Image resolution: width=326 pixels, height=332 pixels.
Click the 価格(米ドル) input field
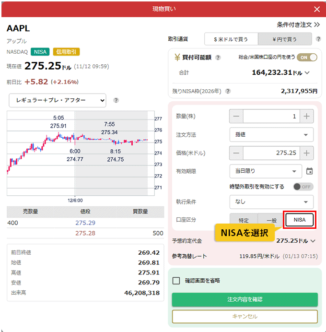[271, 153]
